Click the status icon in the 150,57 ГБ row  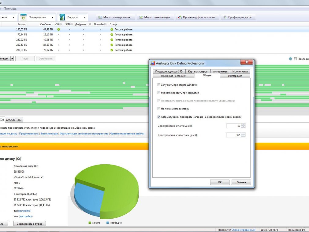[112, 30]
